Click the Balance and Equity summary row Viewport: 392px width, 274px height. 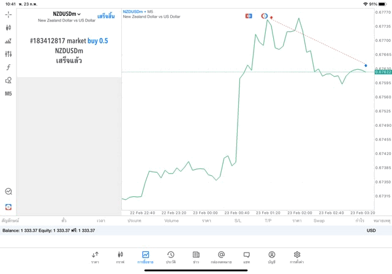[x=196, y=230]
